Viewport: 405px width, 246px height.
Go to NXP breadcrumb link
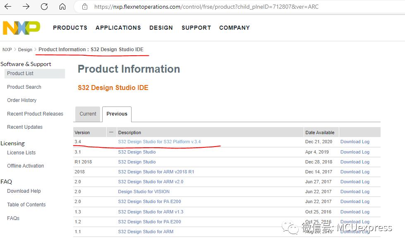[x=7, y=50]
